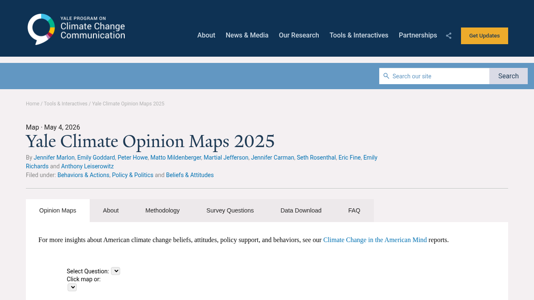The height and width of the screenshot is (300, 534).
Task: Click the Yale Climate Change Communication logo
Action: pos(76,29)
